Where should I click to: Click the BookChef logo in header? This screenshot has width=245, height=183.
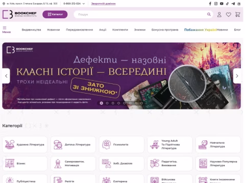point(19,14)
